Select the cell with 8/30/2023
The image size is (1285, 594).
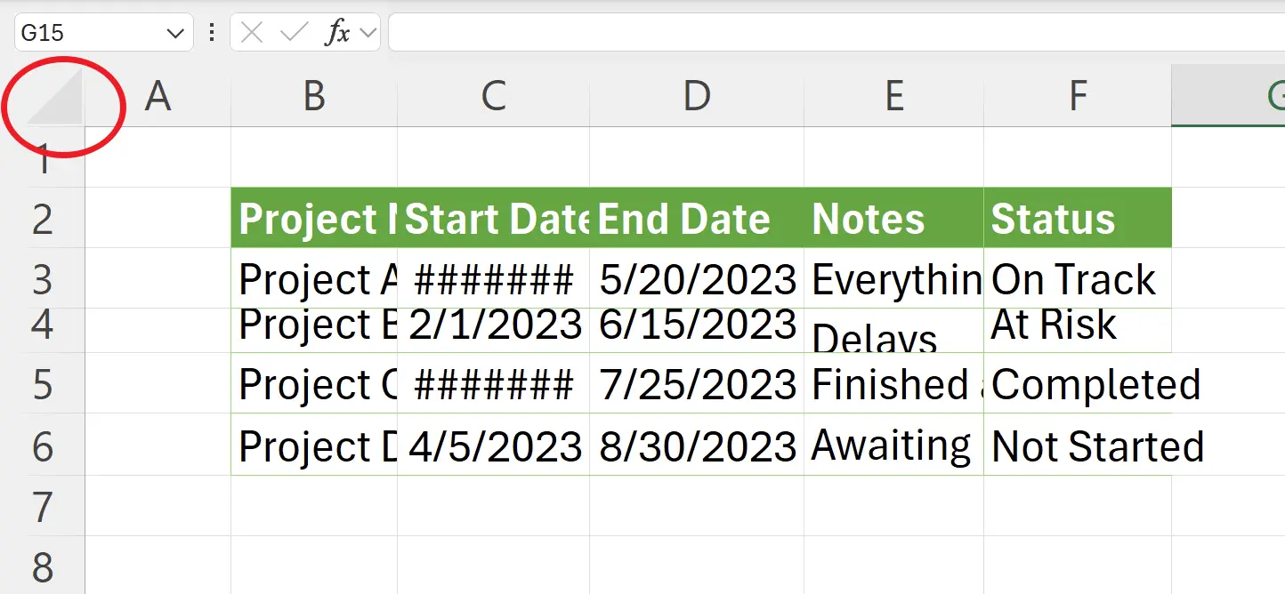pyautogui.click(x=696, y=446)
